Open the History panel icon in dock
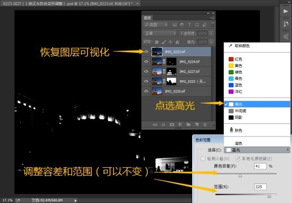 286,24
